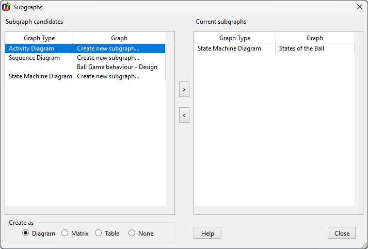
Task: Click the remove (<) arrow button
Action: (184, 115)
